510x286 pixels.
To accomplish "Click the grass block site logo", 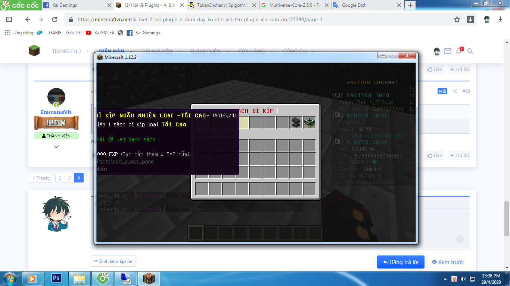I will coord(34,50).
